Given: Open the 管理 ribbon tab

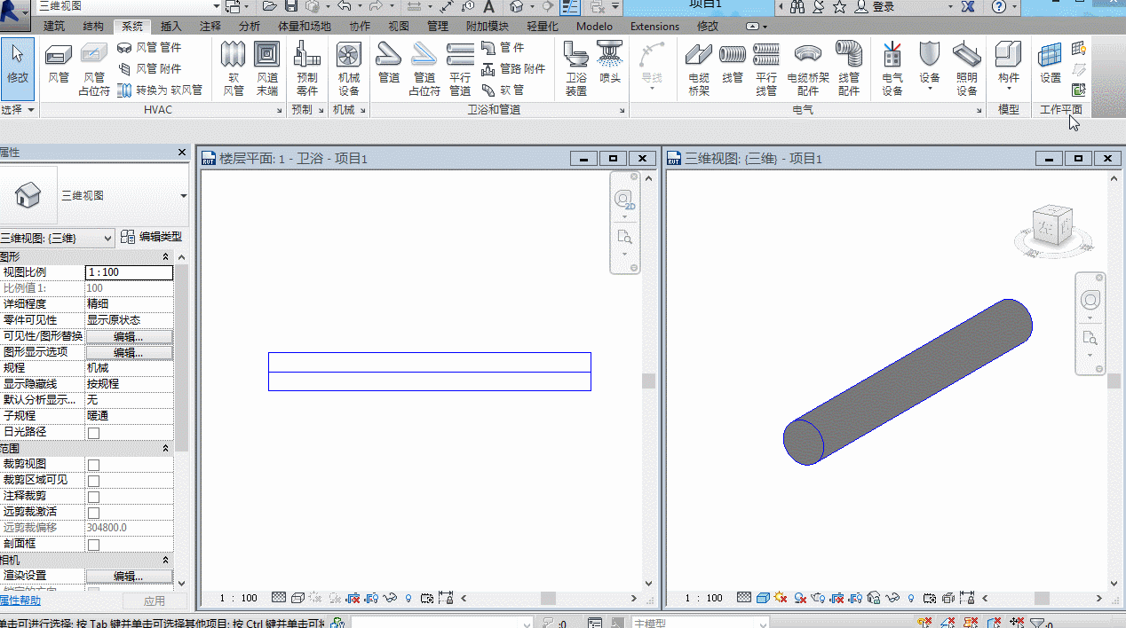Looking at the screenshot, I should coord(438,27).
